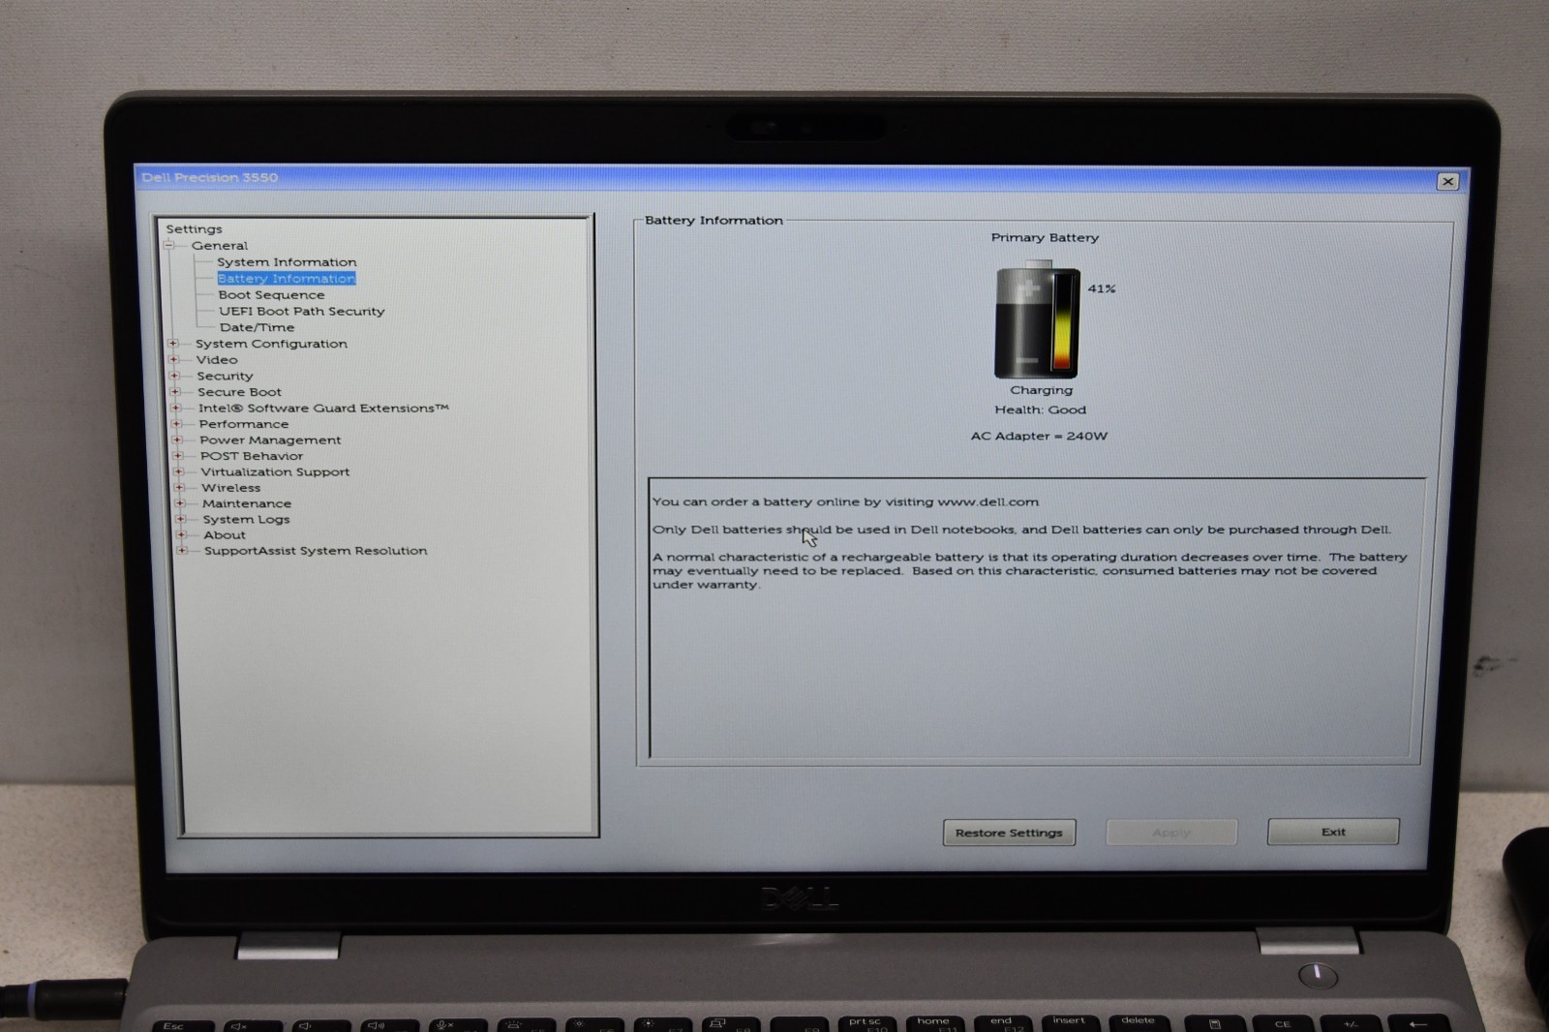This screenshot has height=1032, width=1549.
Task: Select Power Management label
Action: pos(270,440)
